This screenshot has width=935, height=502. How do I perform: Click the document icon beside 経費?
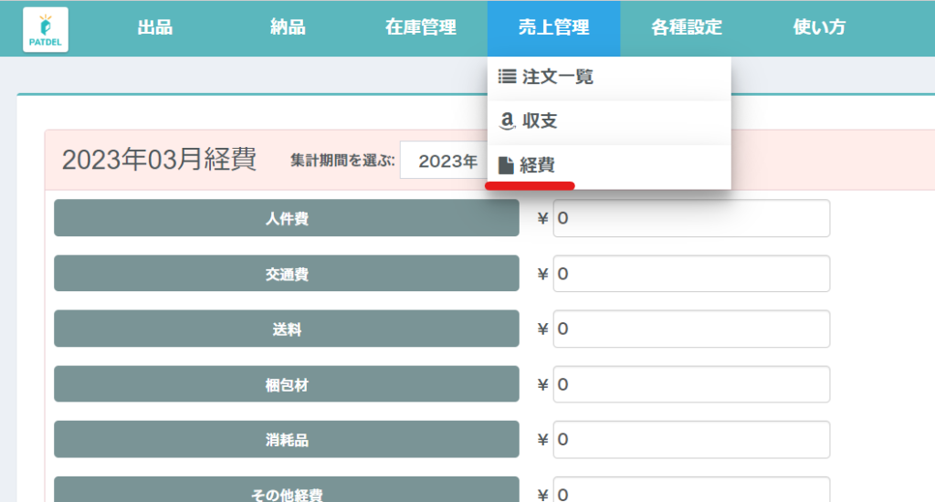pyautogui.click(x=506, y=165)
